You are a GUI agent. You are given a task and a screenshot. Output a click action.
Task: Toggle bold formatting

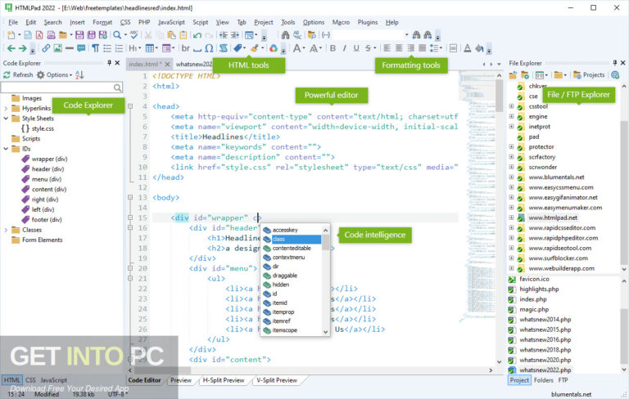333,48
